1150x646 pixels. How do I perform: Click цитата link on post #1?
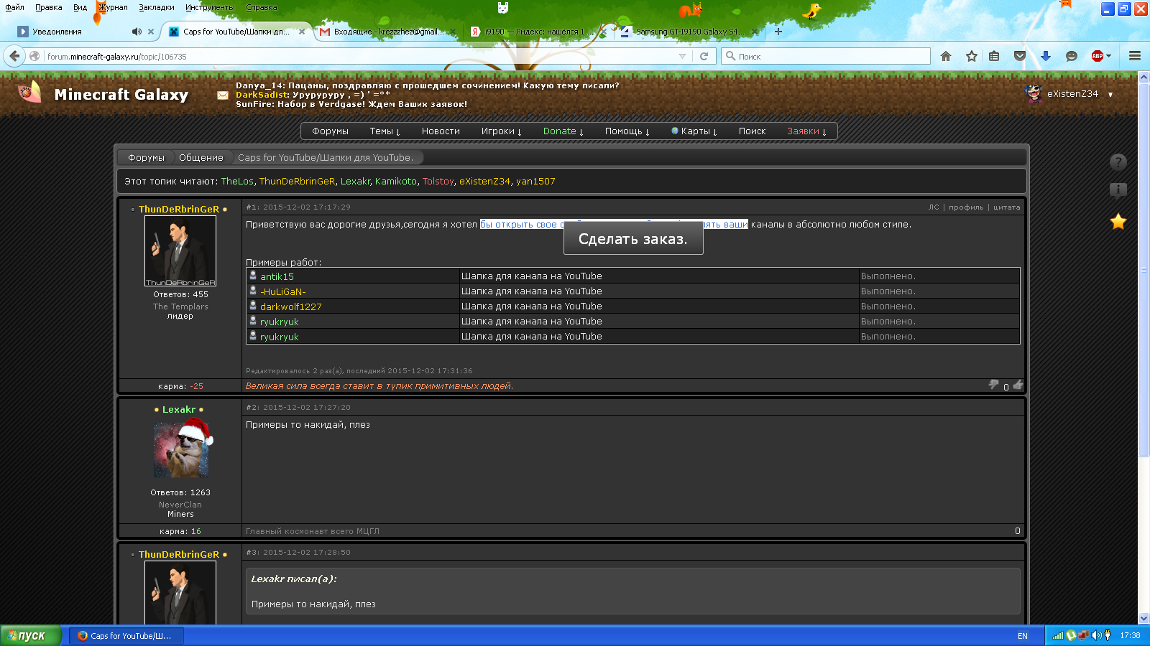(x=1006, y=207)
